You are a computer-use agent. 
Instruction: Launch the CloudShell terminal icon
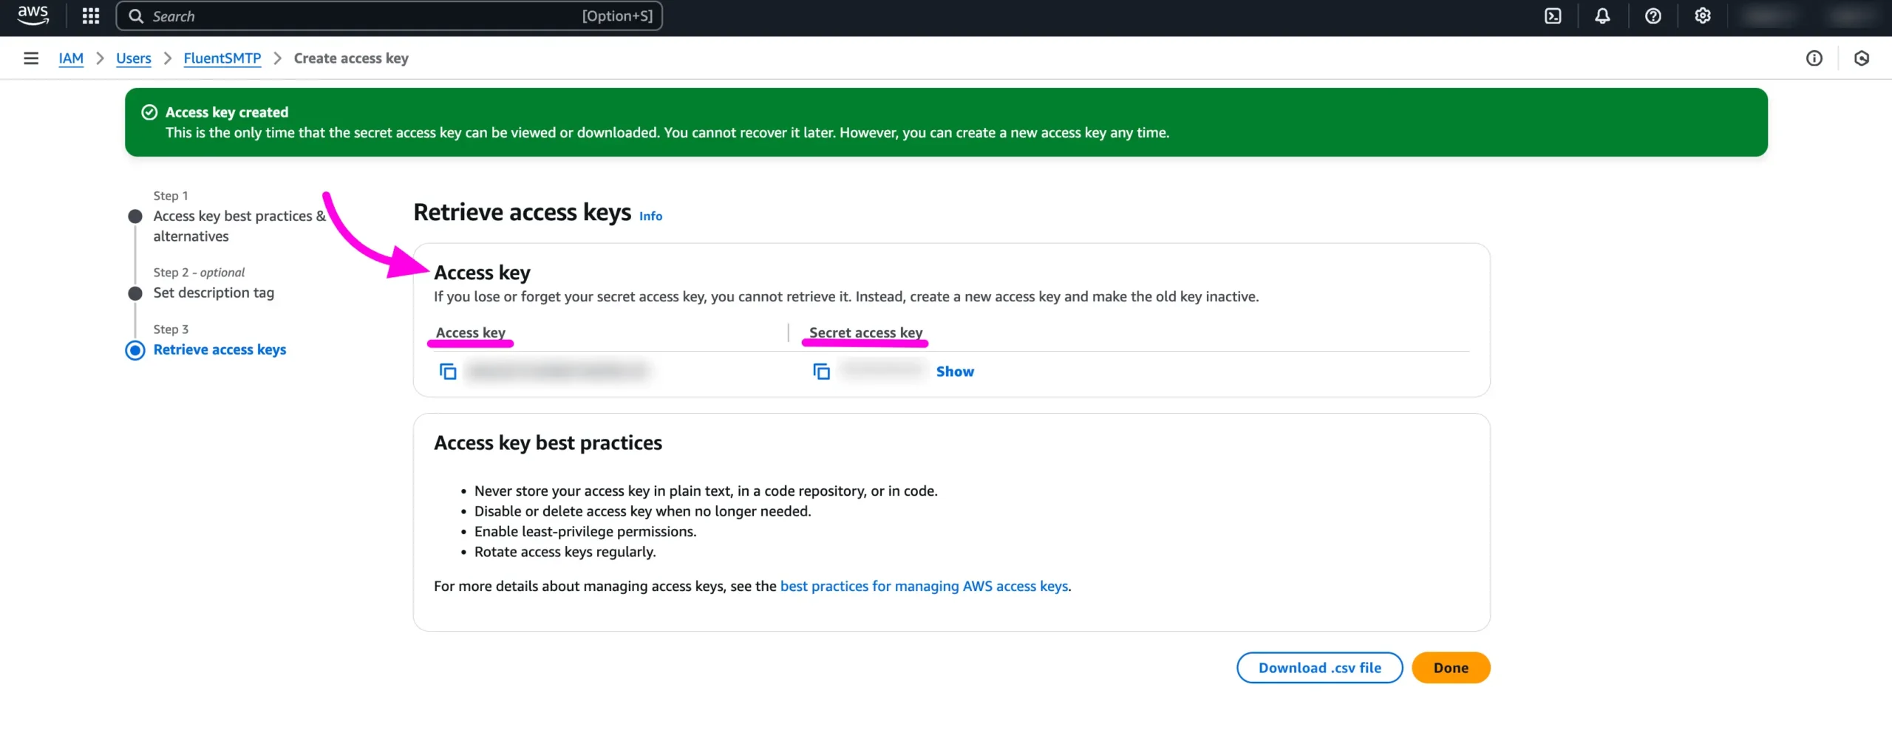point(1553,16)
